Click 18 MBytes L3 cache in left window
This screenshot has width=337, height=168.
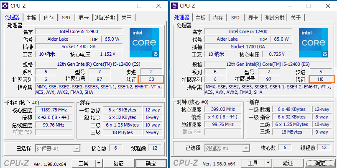(x=123, y=132)
